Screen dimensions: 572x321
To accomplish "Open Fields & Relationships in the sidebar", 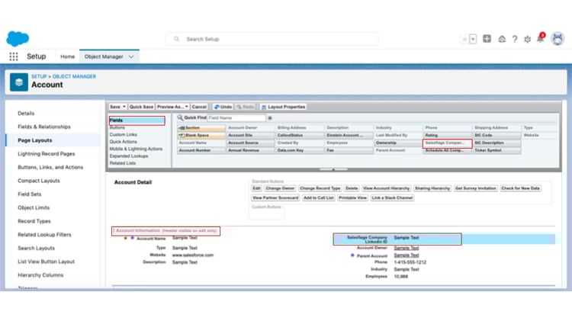I will pyautogui.click(x=44, y=127).
